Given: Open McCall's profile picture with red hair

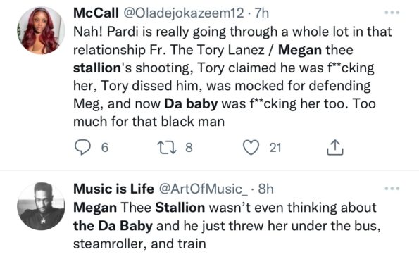Looking at the screenshot, I should (x=41, y=30).
